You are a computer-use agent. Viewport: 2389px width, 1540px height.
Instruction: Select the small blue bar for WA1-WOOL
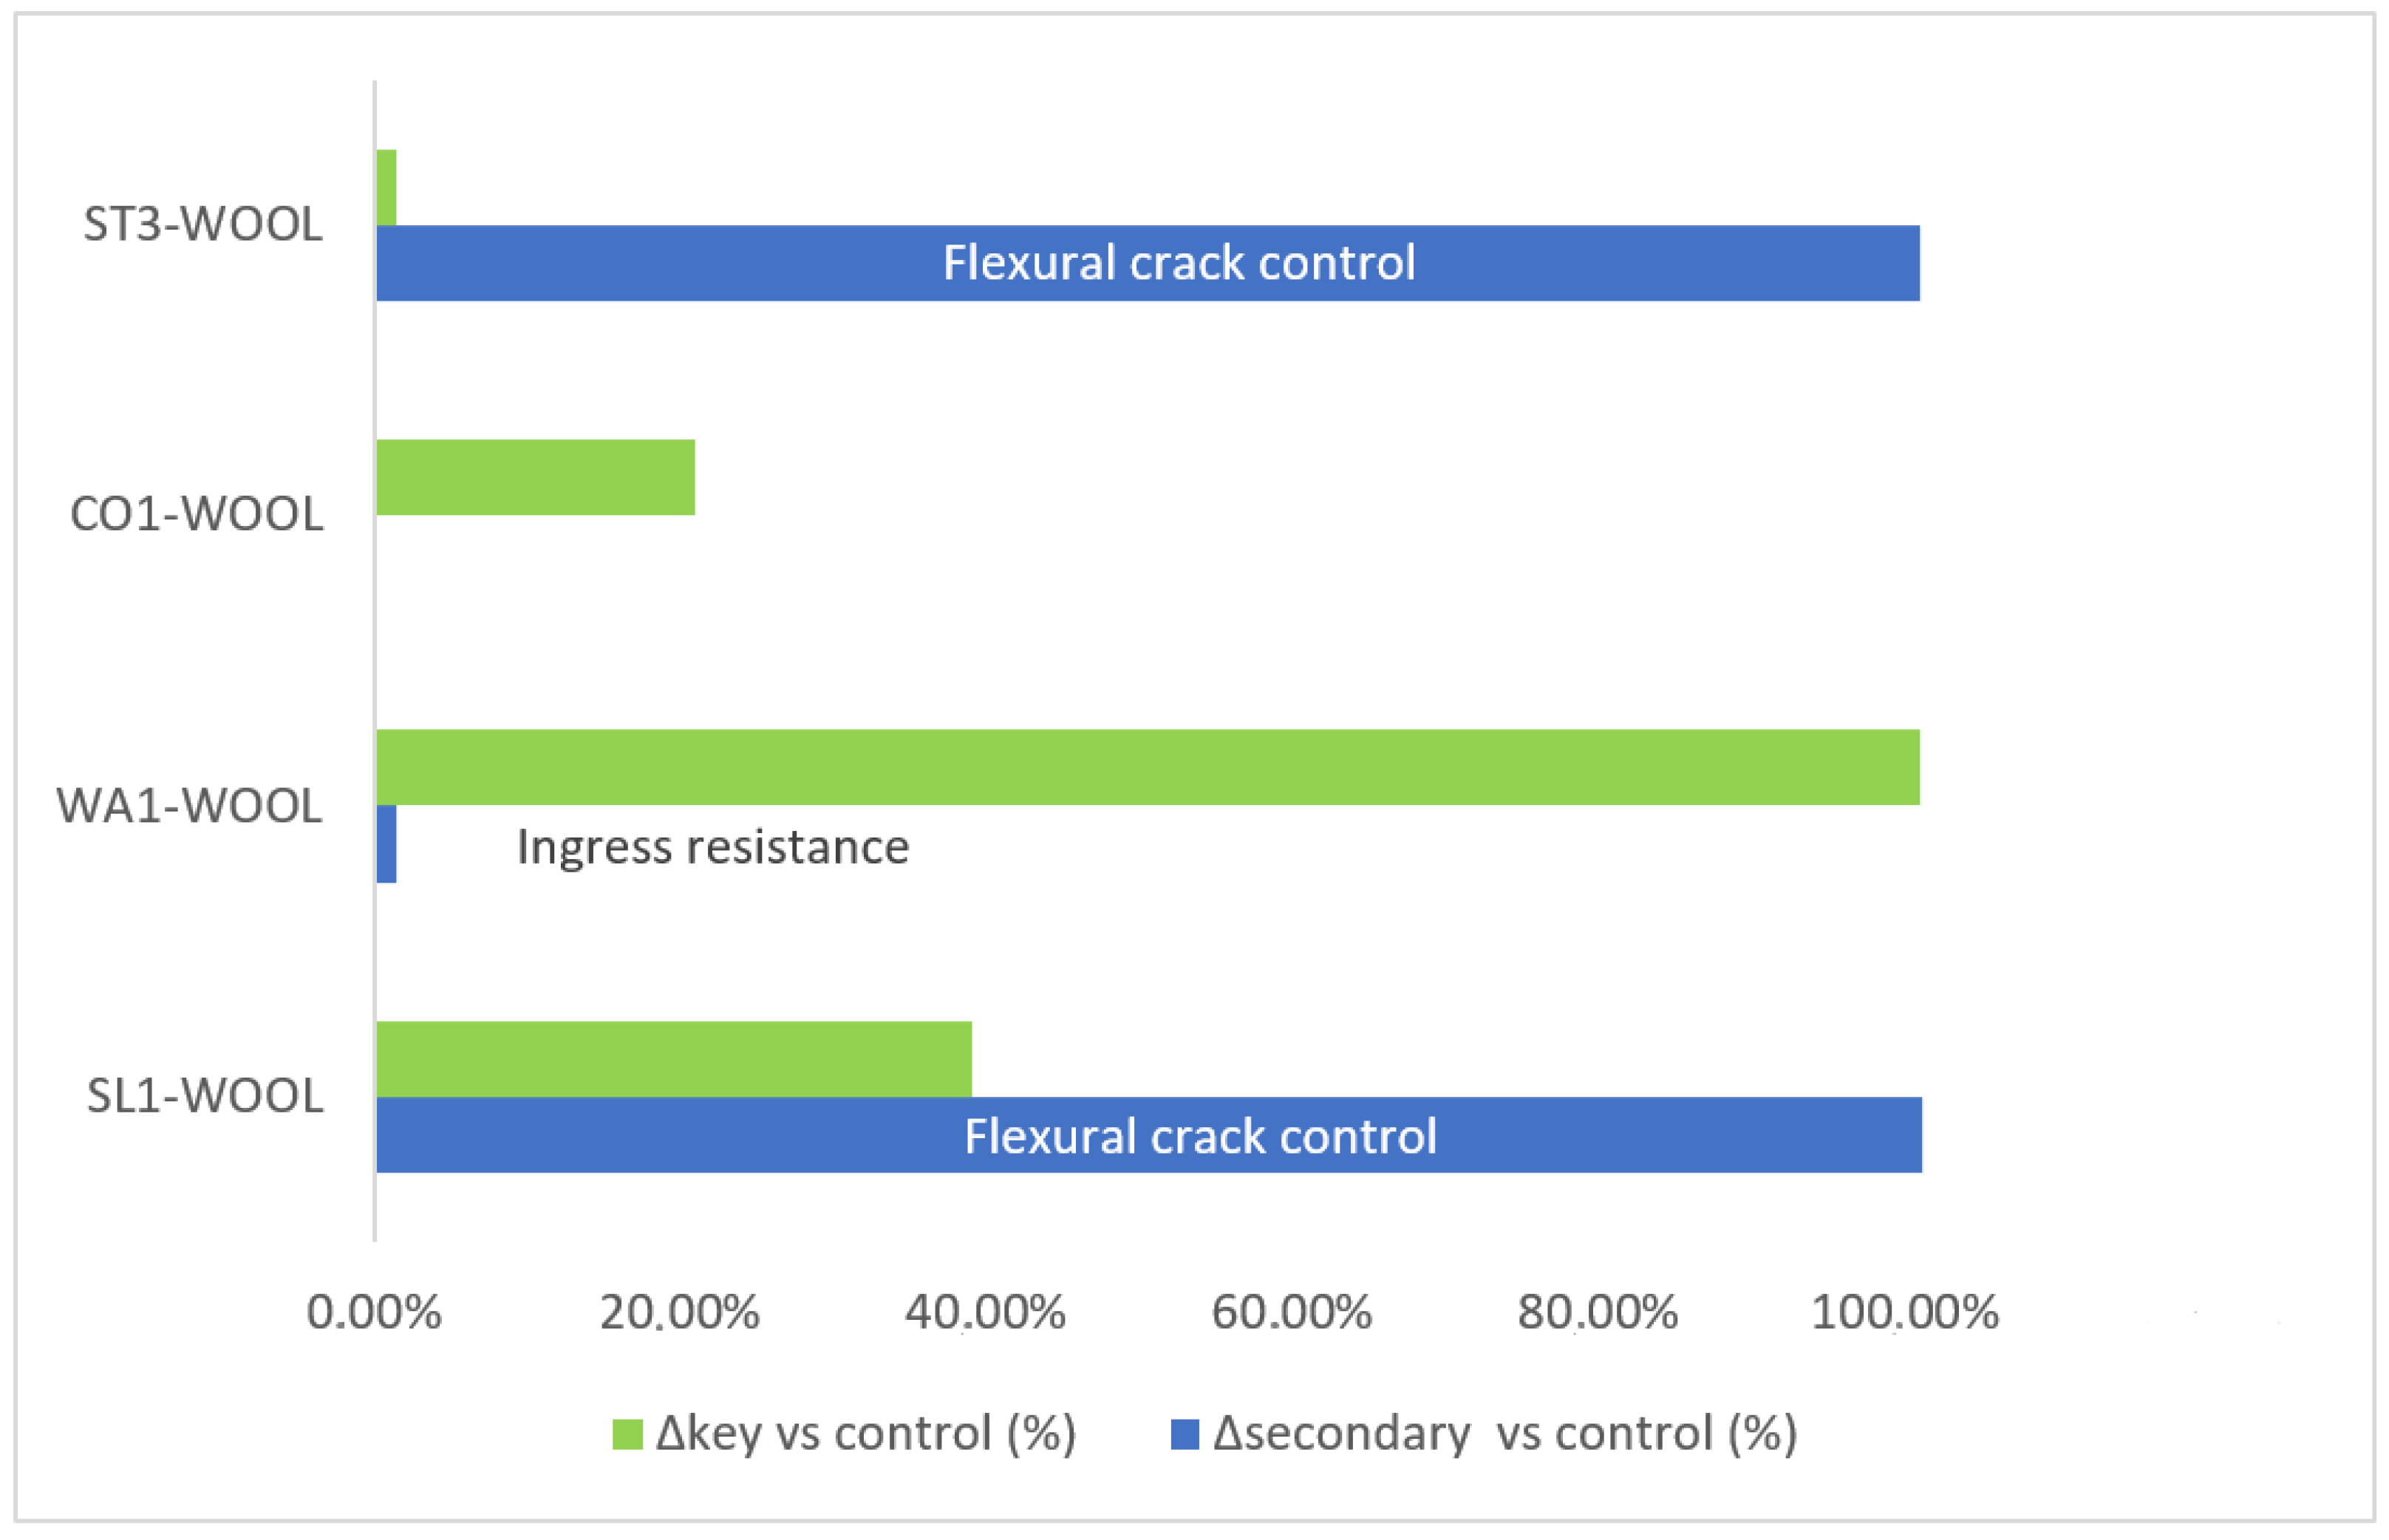pos(386,844)
